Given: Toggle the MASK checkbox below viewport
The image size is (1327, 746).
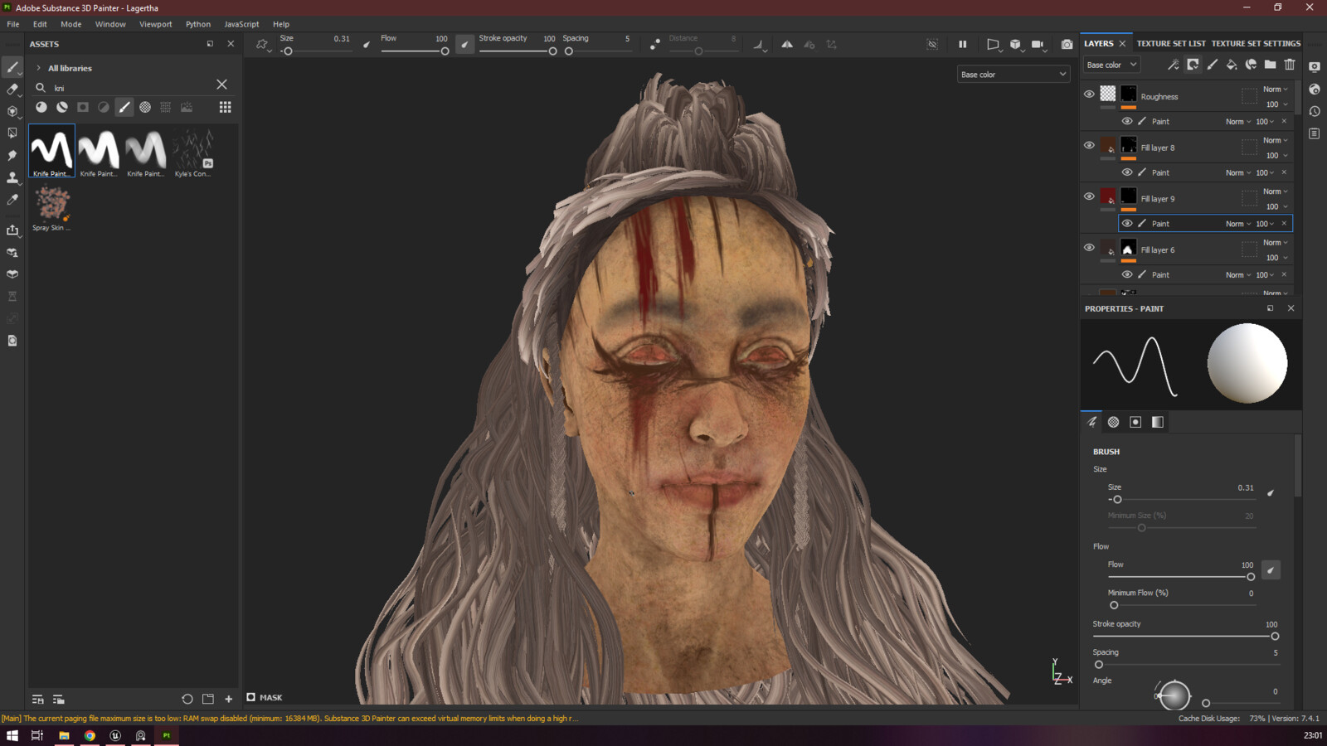Looking at the screenshot, I should point(250,697).
